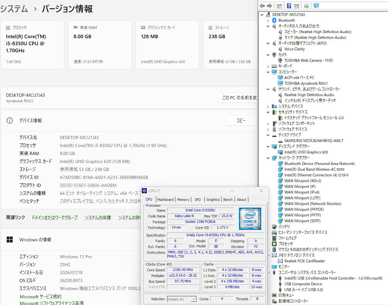Click the blue Bluetooth category icon in device tree
This screenshot has height=305, width=388.
coord(274,20)
